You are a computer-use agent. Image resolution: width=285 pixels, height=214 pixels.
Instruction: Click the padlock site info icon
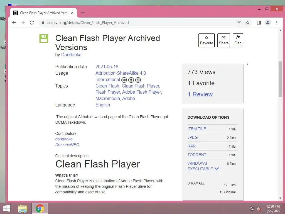tap(43, 23)
